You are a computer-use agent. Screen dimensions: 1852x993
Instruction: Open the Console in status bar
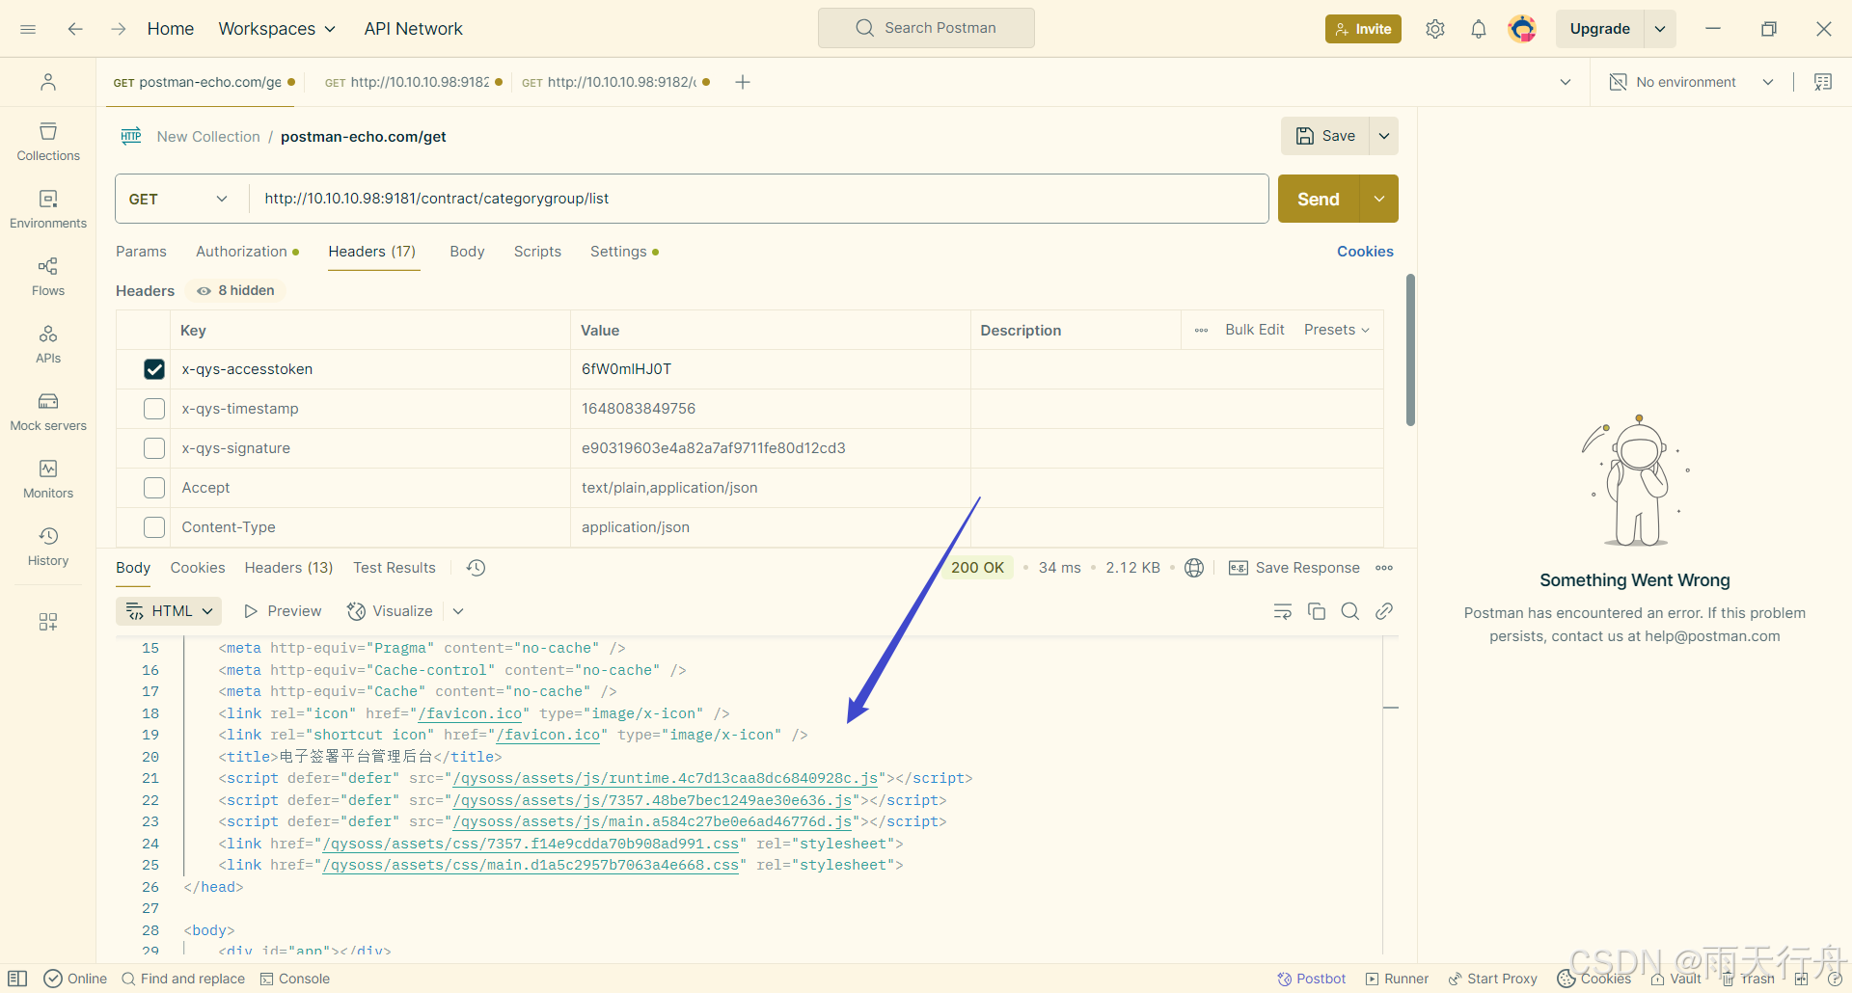point(295,979)
